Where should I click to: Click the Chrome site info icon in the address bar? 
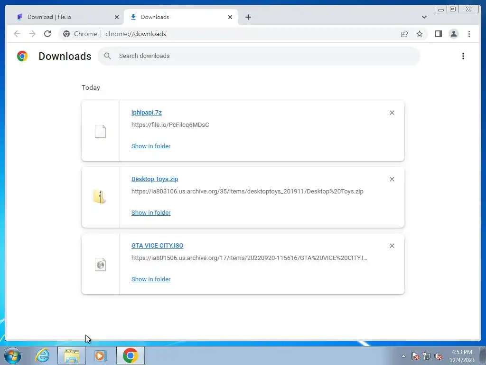pyautogui.click(x=66, y=34)
